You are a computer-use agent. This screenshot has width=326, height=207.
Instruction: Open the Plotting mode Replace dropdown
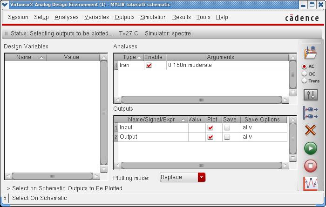click(x=183, y=177)
